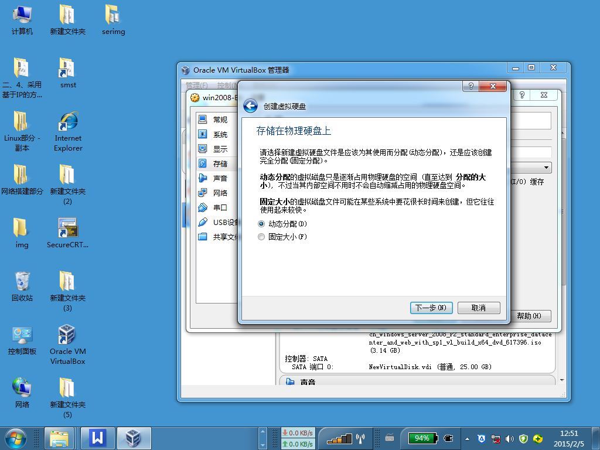Open Internet Explorer desktop icon

pyautogui.click(x=68, y=132)
